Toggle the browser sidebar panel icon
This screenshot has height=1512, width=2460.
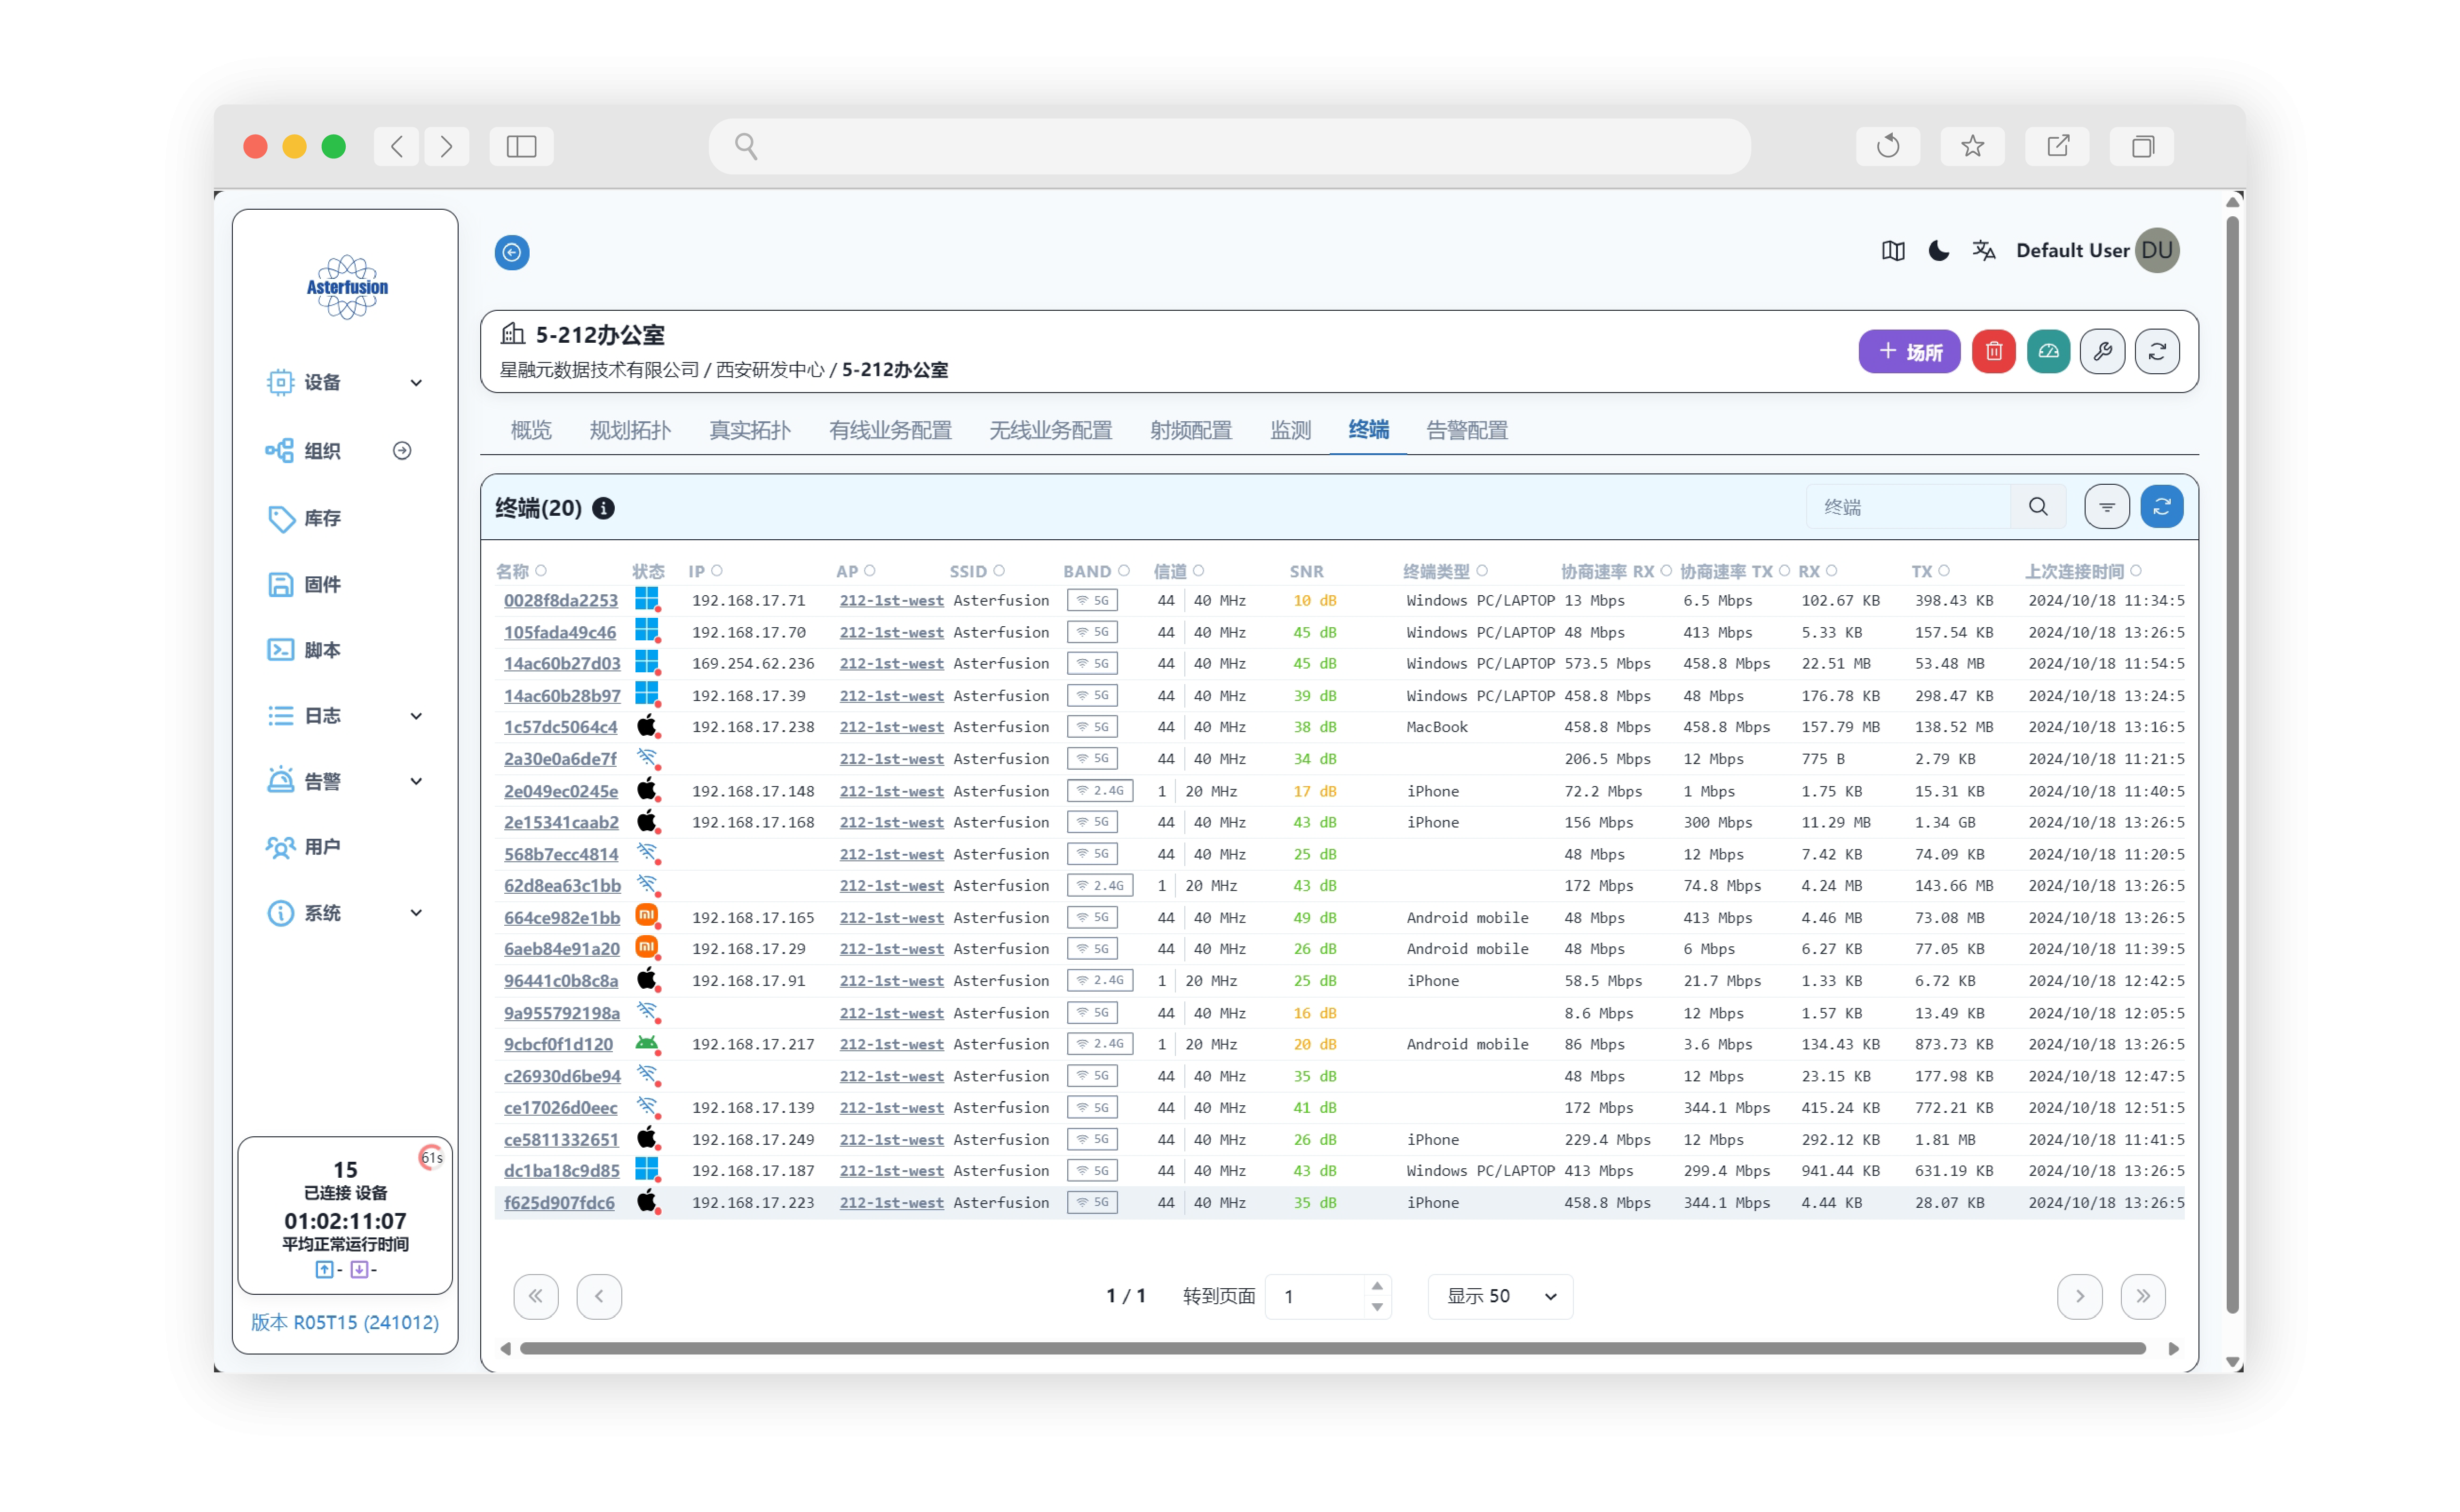521,147
